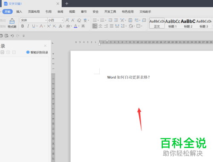Viewport: 213px width, 162px height.
Task: Expand quick access toolbar customize arrow
Action: click(23, 36)
